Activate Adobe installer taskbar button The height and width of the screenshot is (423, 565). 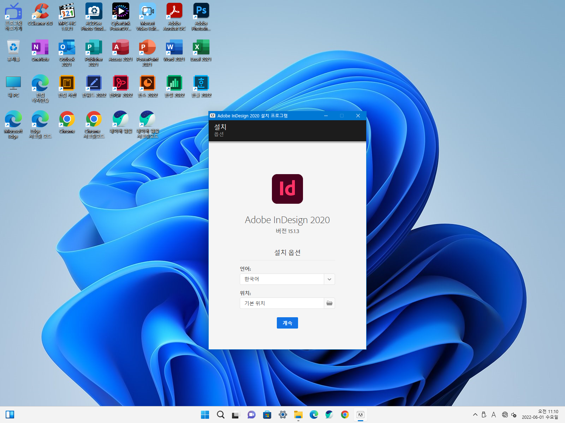361,415
